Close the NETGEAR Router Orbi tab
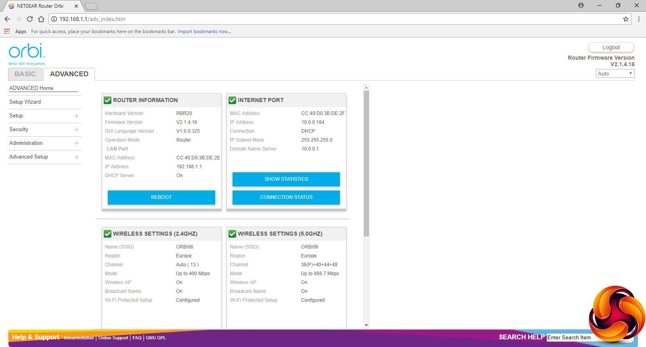The height and width of the screenshot is (347, 646). click(x=76, y=6)
